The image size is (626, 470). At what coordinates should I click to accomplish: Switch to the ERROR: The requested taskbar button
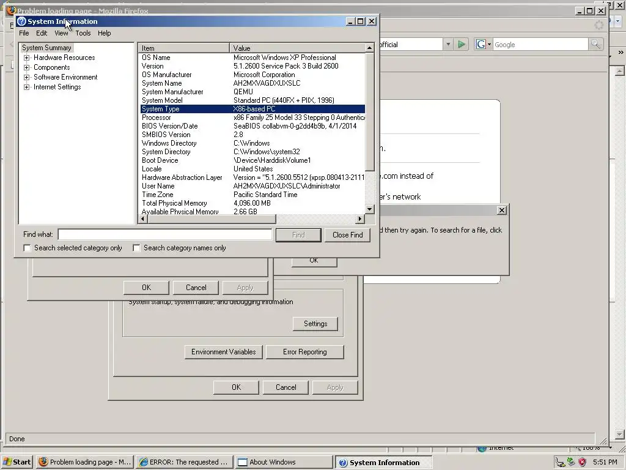point(184,462)
